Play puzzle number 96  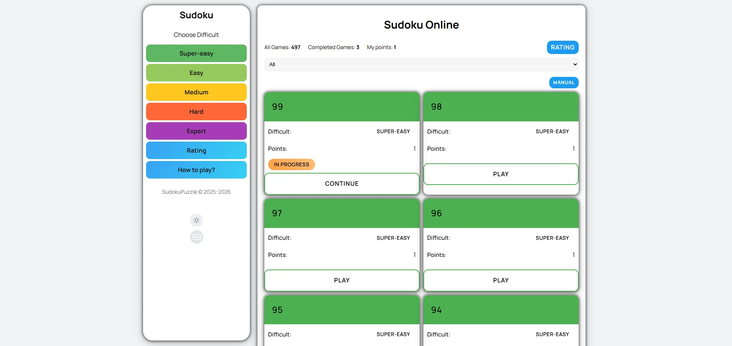coord(500,280)
